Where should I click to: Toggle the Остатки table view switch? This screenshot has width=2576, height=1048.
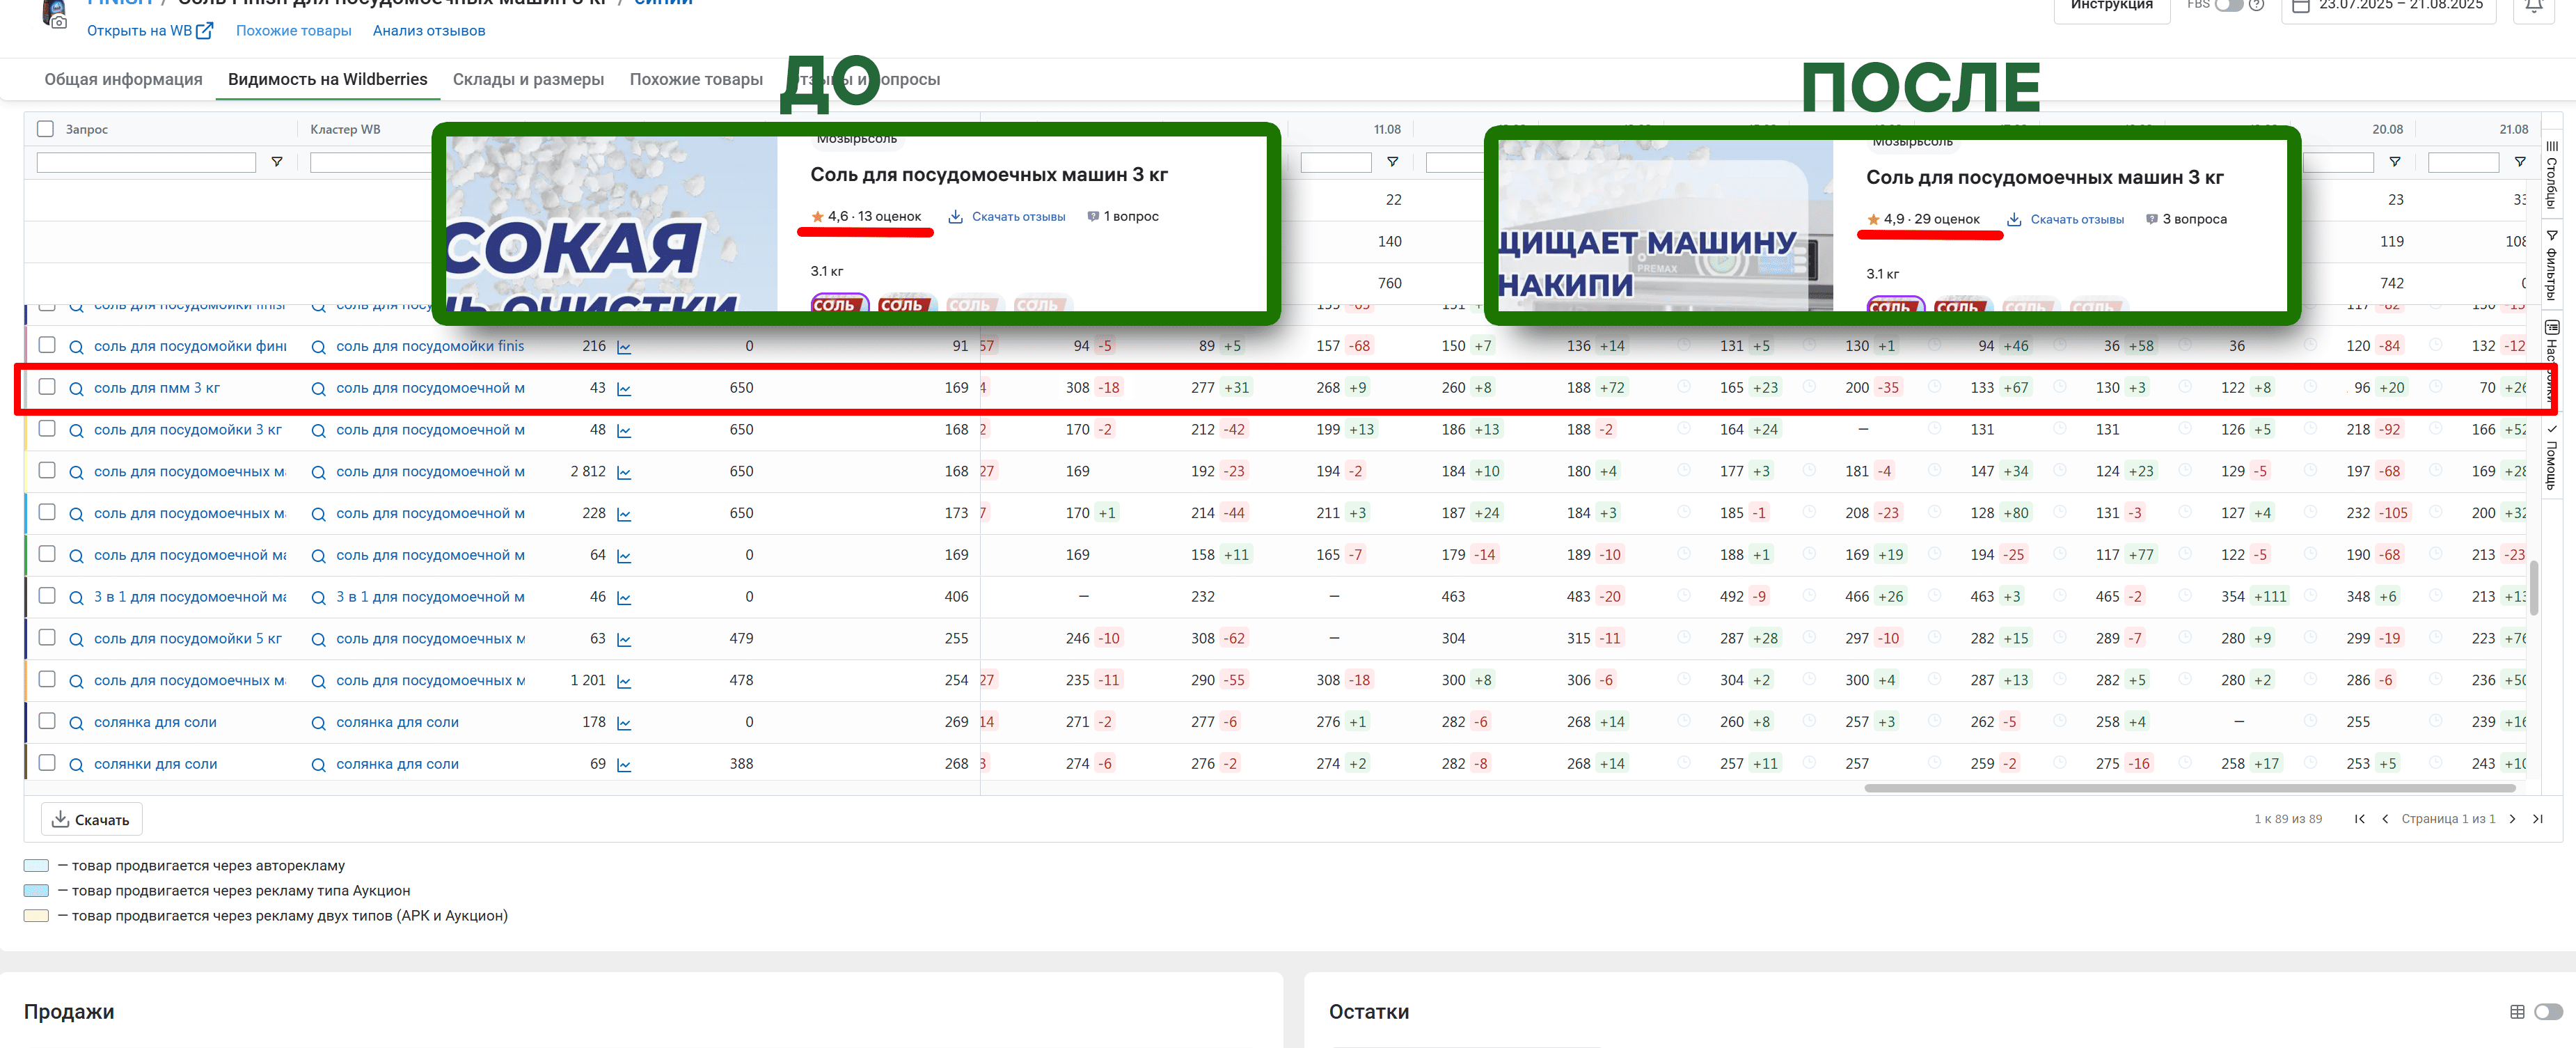tap(2548, 1012)
